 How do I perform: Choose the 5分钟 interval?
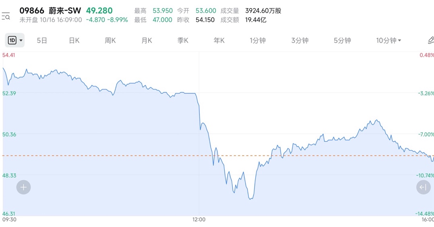point(342,40)
